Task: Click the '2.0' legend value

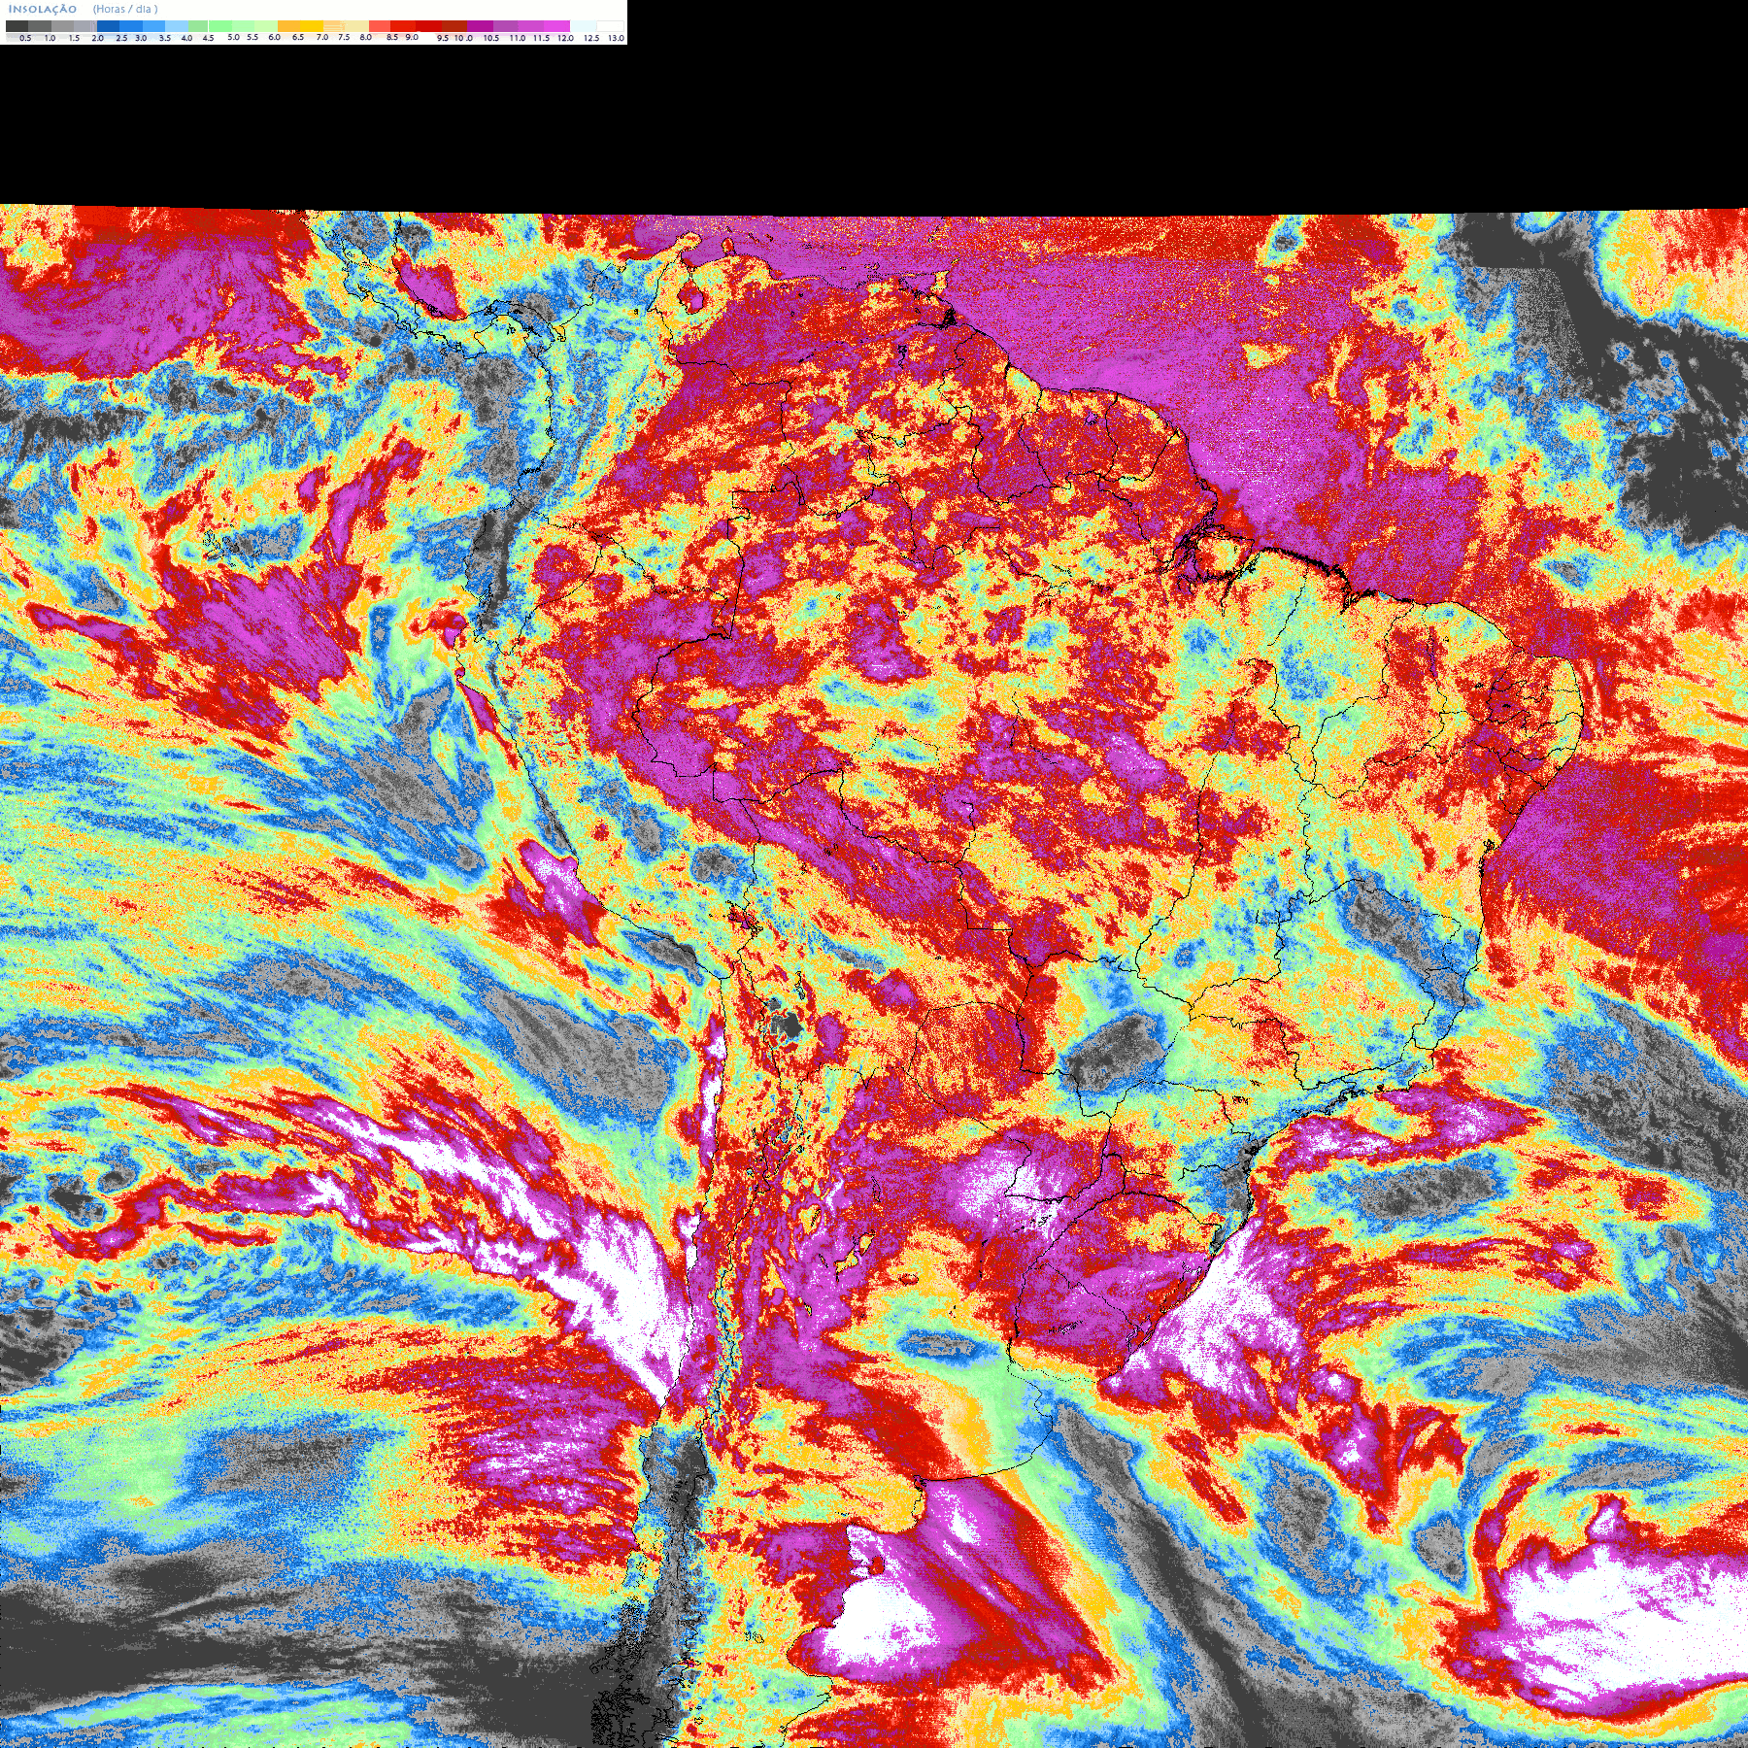Action: coord(98,38)
